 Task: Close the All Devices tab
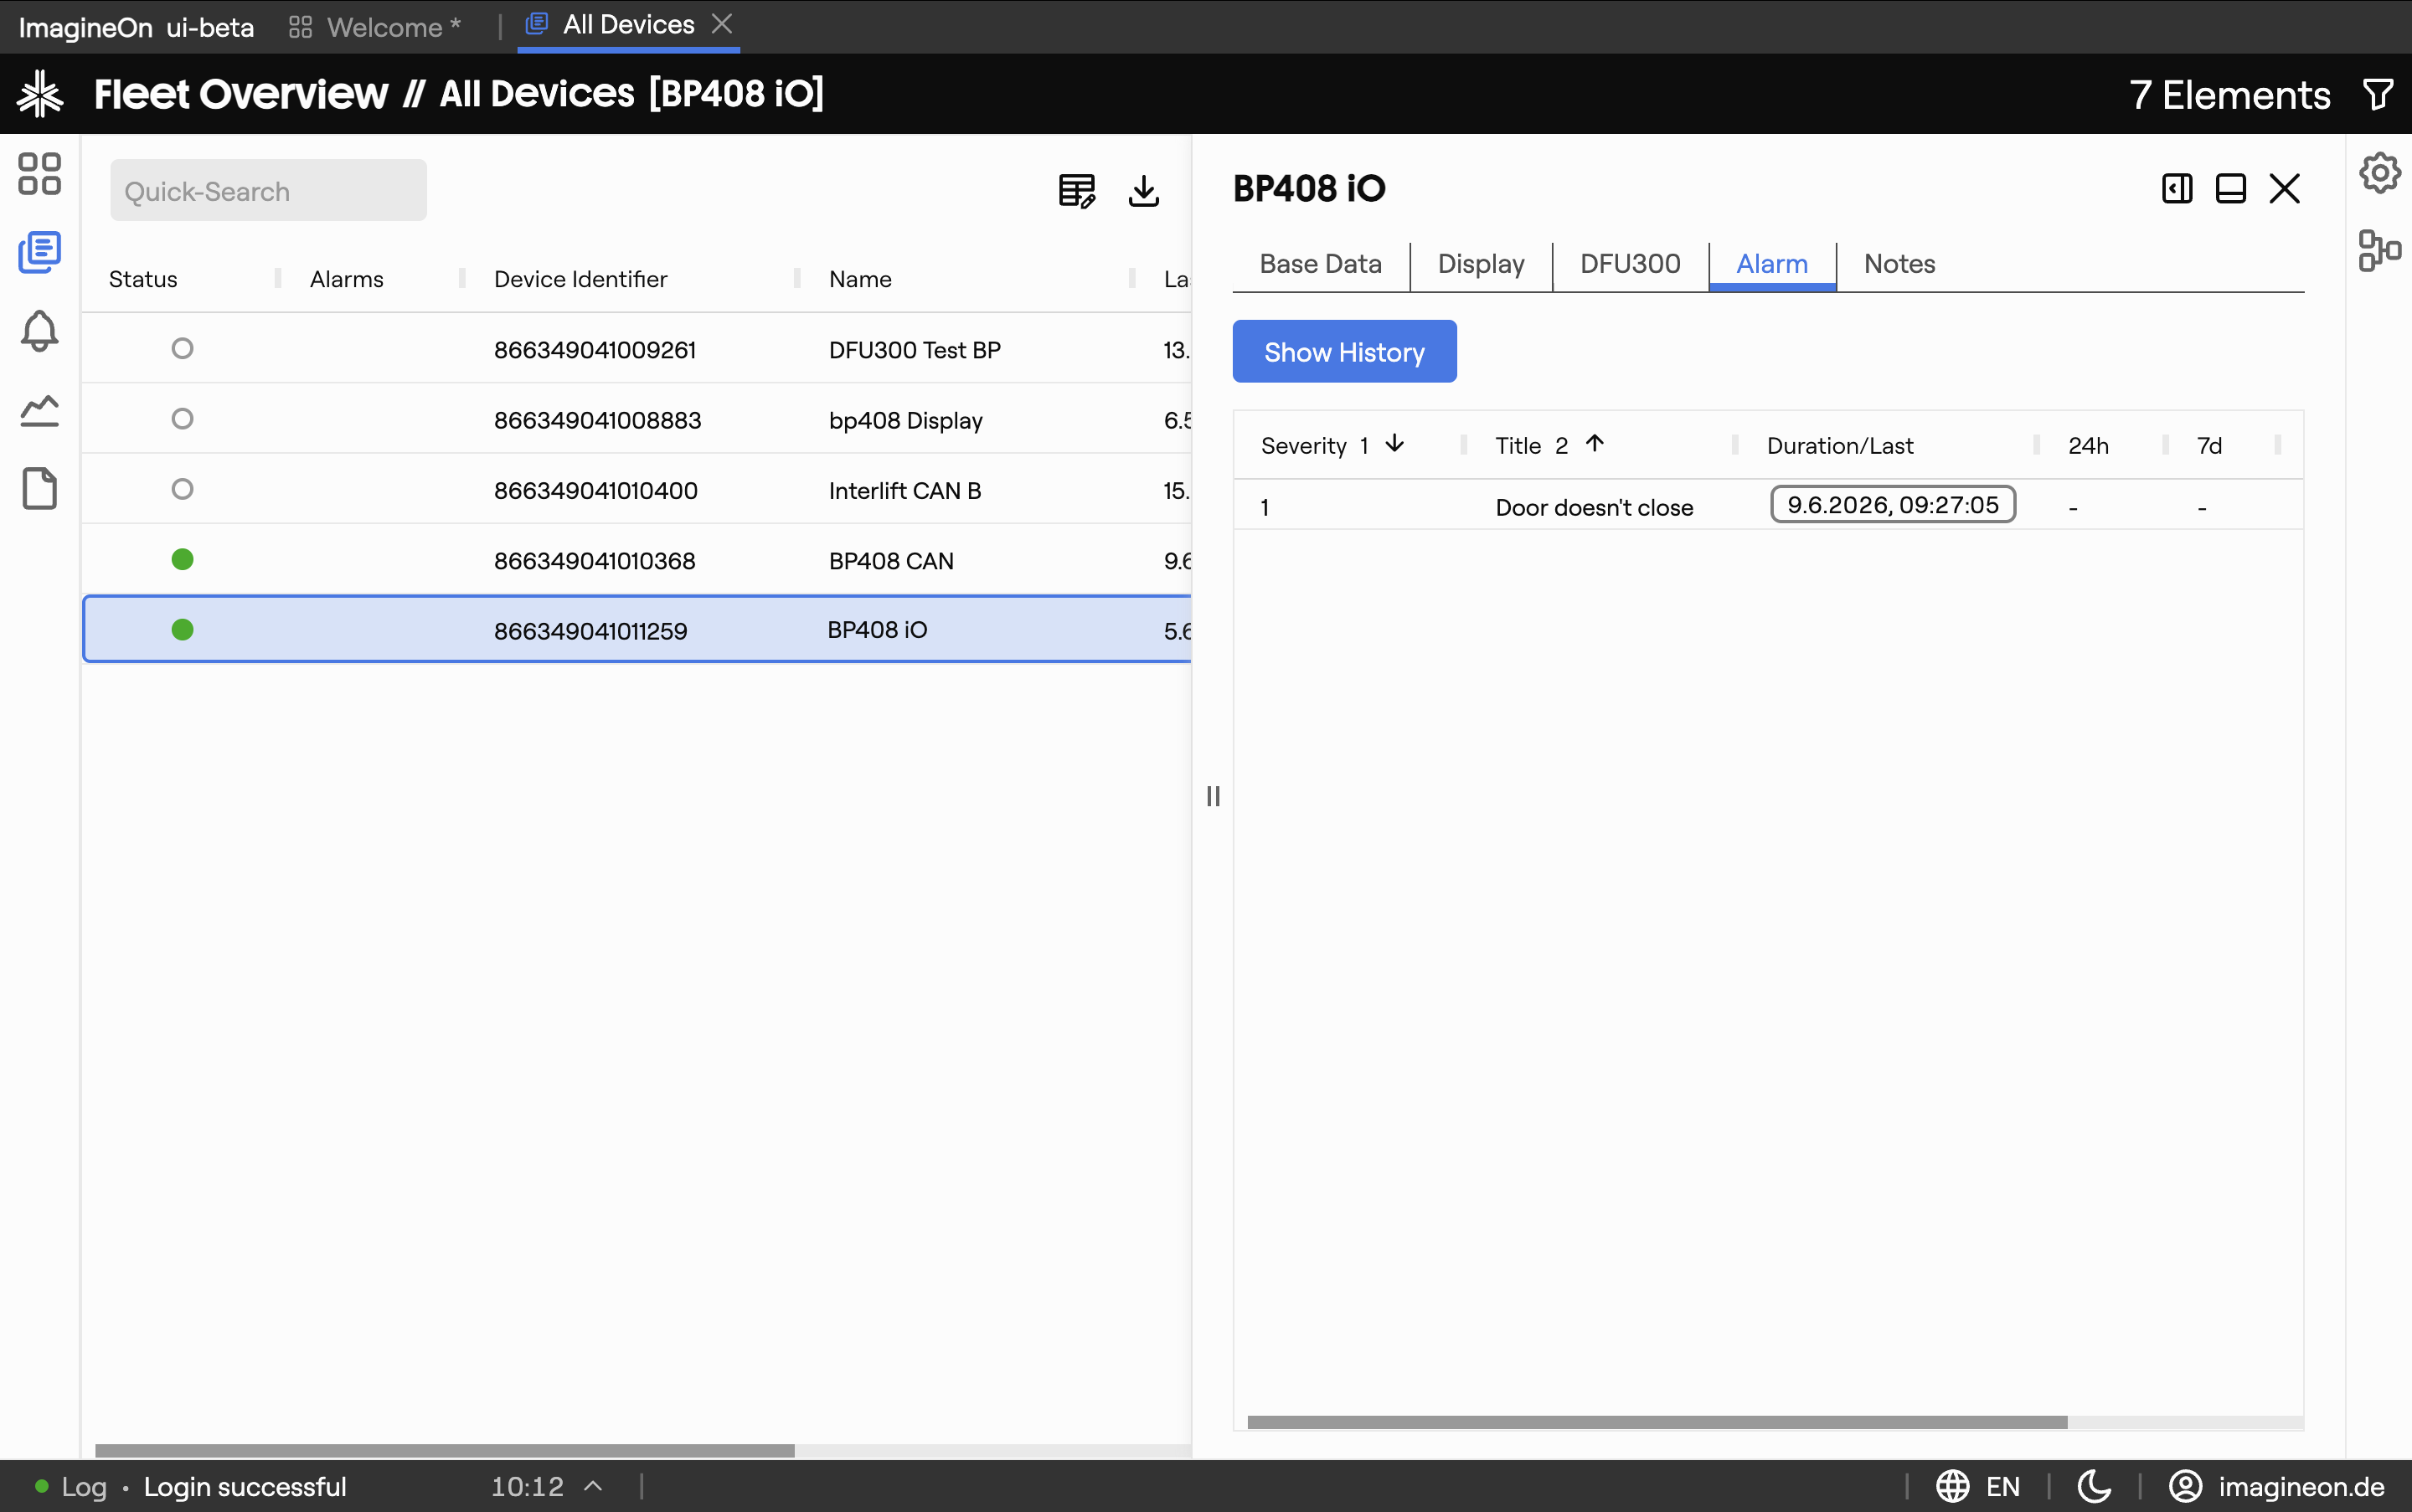722,24
